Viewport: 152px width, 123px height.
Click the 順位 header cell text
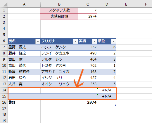coord(101,41)
